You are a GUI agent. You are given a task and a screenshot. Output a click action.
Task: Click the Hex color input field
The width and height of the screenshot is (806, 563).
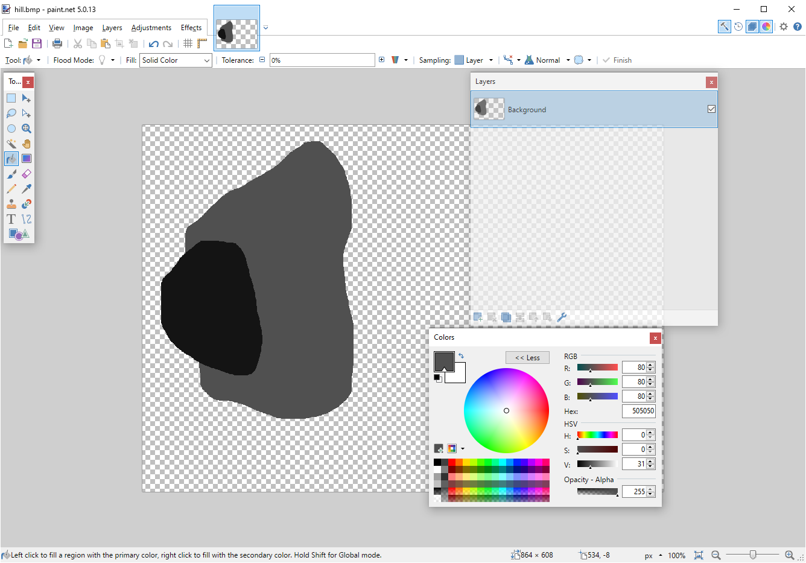pos(638,411)
